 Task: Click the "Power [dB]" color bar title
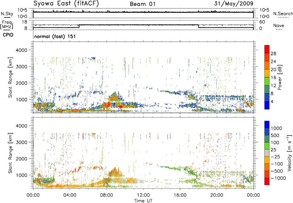[280, 77]
